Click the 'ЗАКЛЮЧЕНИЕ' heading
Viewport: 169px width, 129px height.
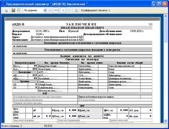point(81,24)
